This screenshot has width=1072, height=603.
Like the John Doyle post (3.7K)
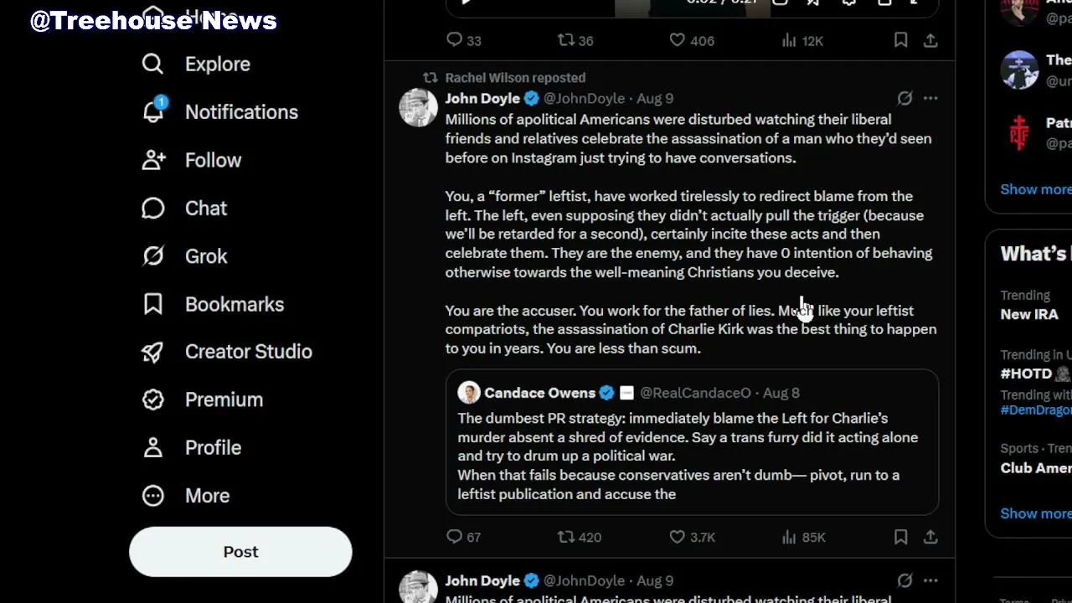point(692,537)
